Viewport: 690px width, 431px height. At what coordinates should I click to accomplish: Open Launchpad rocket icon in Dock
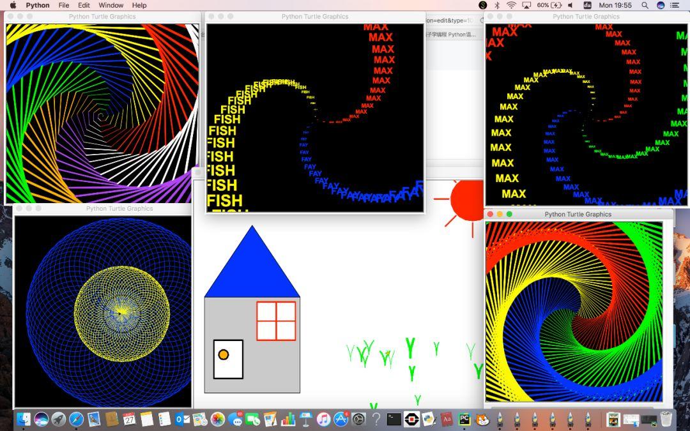pos(59,419)
